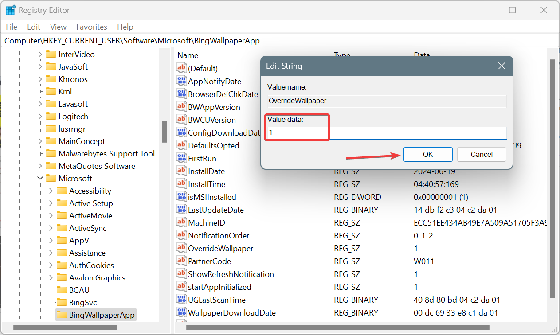560x335 pixels.
Task: Click the InstallTime string value icon
Action: tap(181, 184)
